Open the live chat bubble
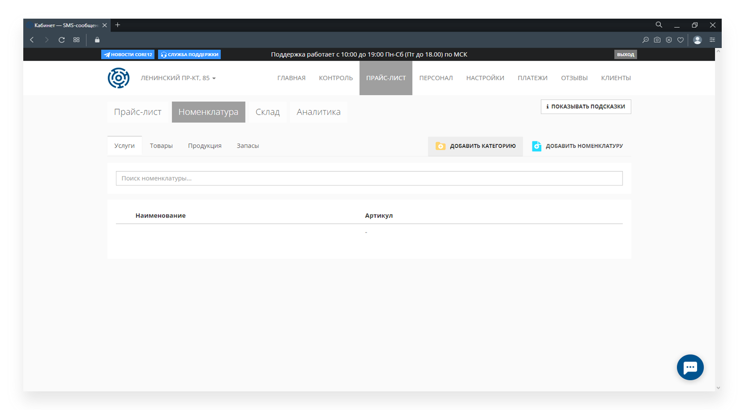The image size is (745, 410). [x=690, y=367]
